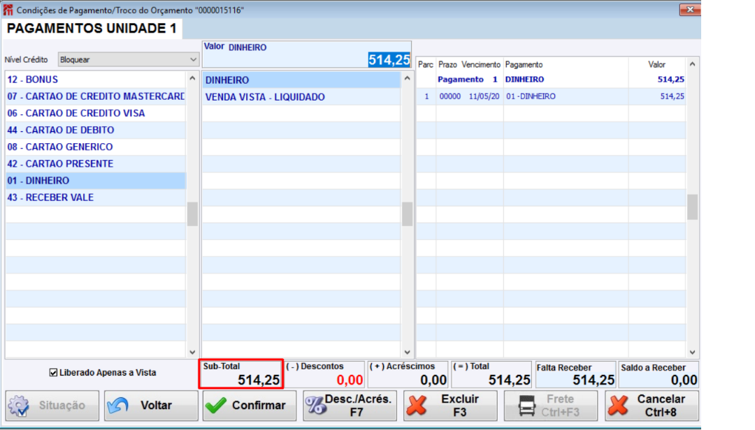The height and width of the screenshot is (430, 755).
Task: Select 42 - CARTAO PRESENTE
Action: (95, 164)
